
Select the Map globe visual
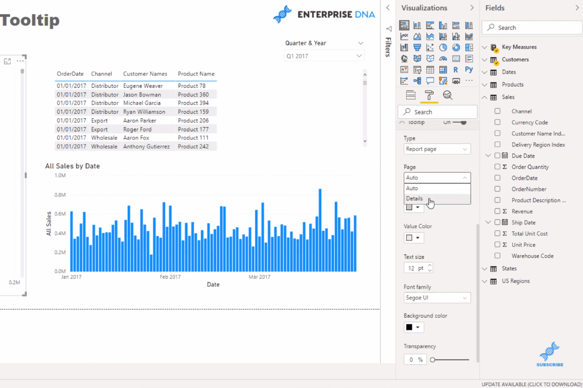[404, 59]
